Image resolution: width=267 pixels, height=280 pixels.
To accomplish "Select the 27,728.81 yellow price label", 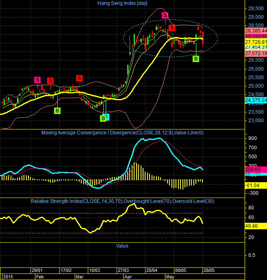I will [x=256, y=42].
